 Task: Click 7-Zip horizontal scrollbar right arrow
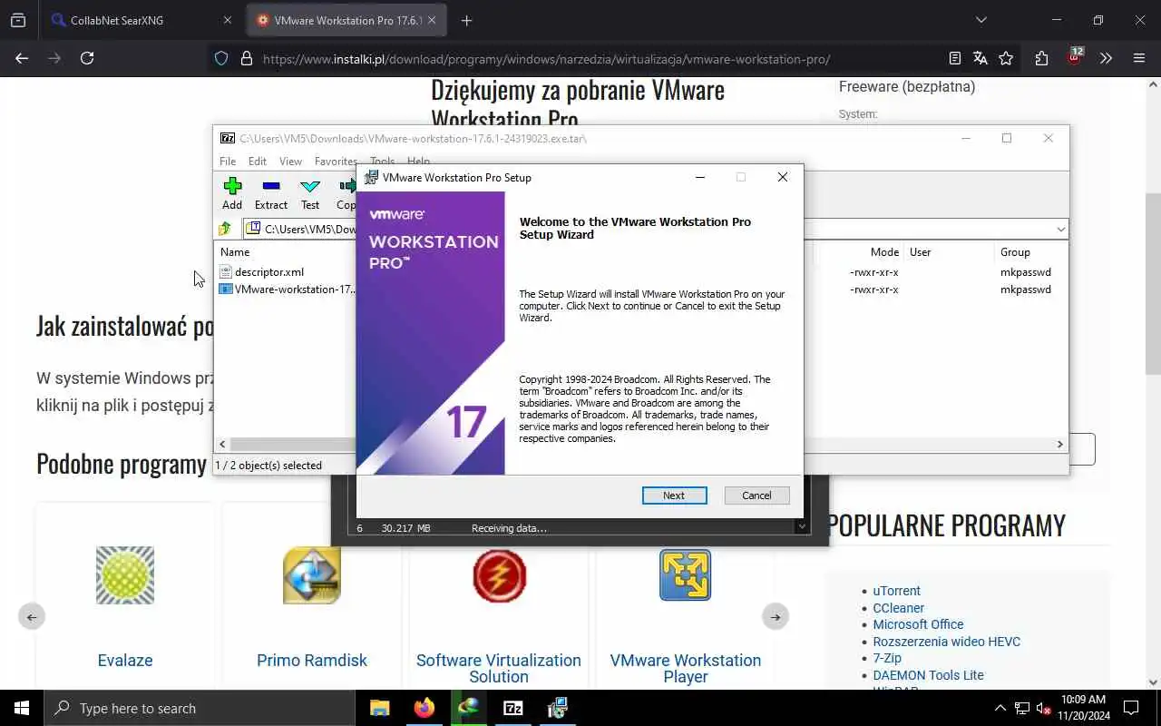click(x=1059, y=445)
